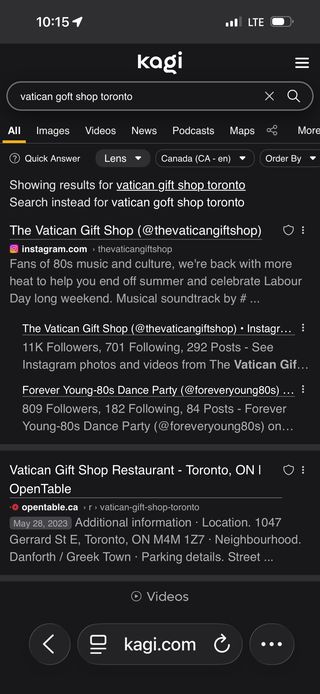This screenshot has height=694, width=320.
Task: Open the Kagi hamburger menu
Action: (x=302, y=63)
